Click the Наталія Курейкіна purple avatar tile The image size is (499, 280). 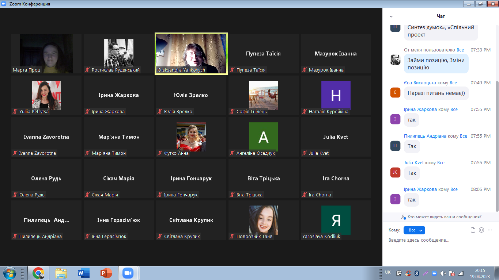(336, 95)
